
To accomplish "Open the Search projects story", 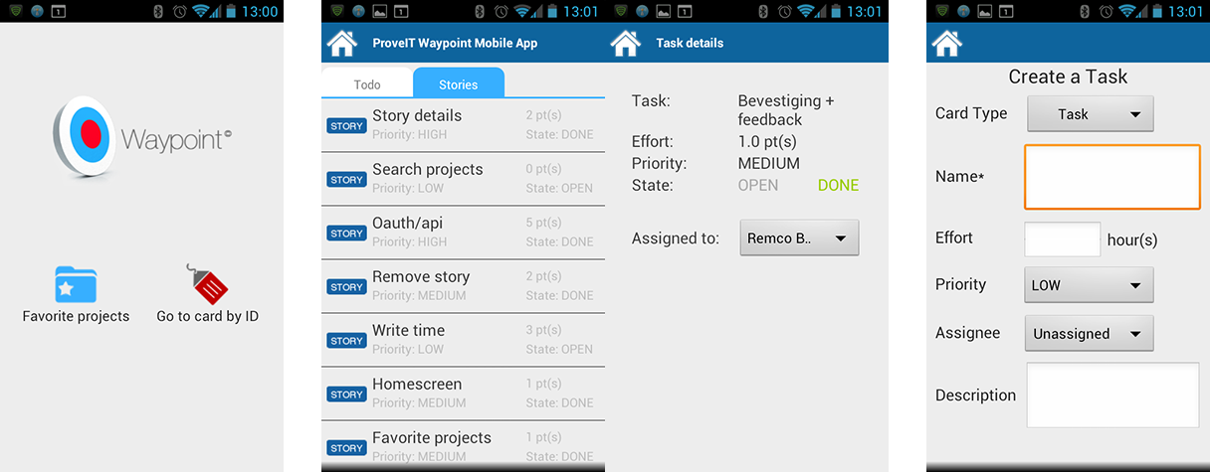I will pyautogui.click(x=463, y=179).
